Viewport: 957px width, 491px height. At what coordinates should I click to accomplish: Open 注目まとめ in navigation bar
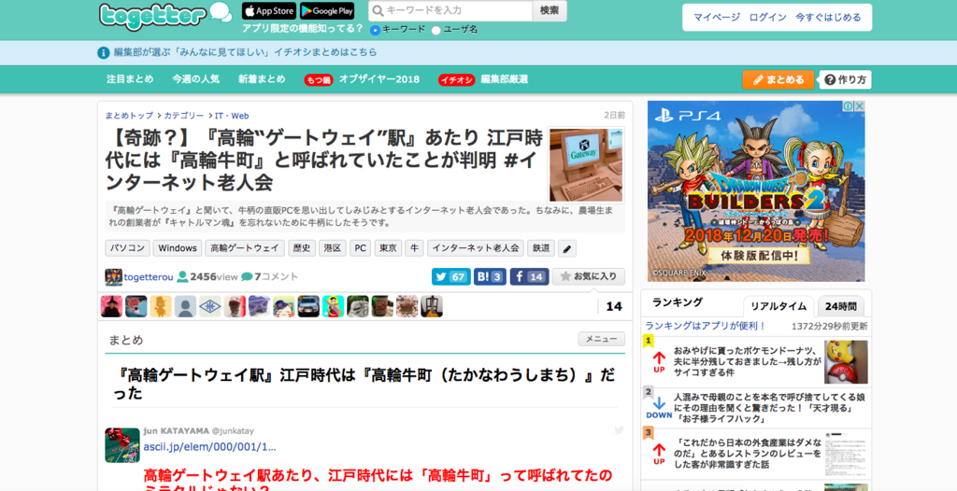pos(130,79)
